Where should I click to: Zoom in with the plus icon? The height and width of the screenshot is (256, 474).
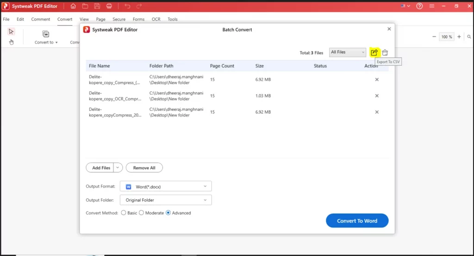coord(459,37)
